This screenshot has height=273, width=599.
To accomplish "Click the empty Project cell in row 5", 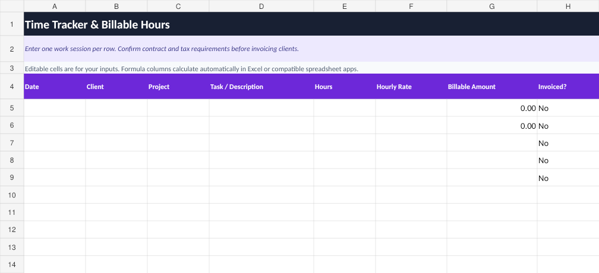I will [178, 108].
